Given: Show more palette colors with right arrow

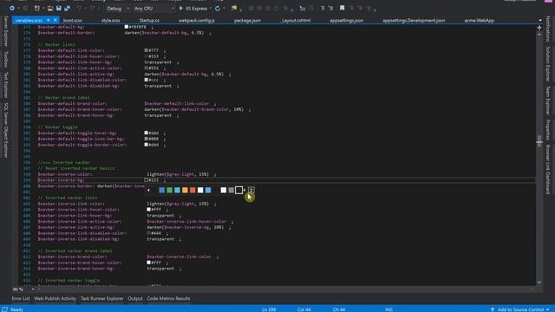Looking at the screenshot, I should pyautogui.click(x=245, y=191).
